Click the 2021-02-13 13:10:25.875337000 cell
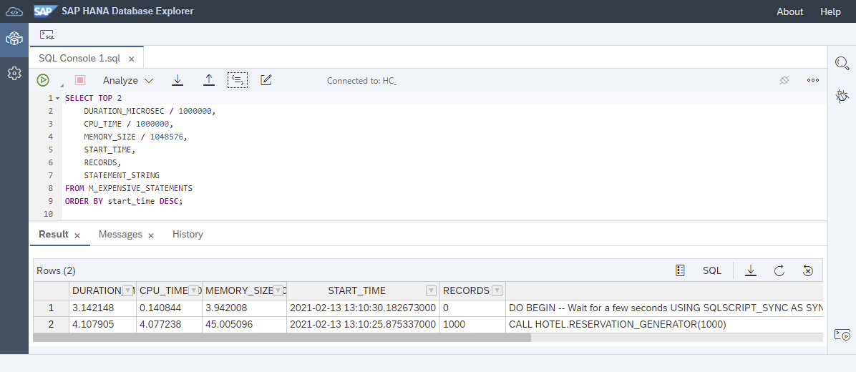Viewport: 856px width, 372px height. 363,325
